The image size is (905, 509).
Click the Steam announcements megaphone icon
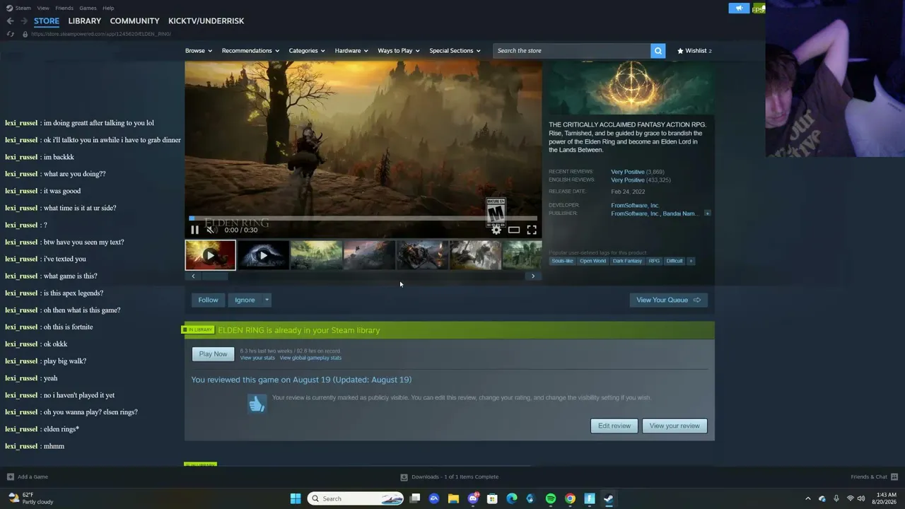pyautogui.click(x=739, y=8)
